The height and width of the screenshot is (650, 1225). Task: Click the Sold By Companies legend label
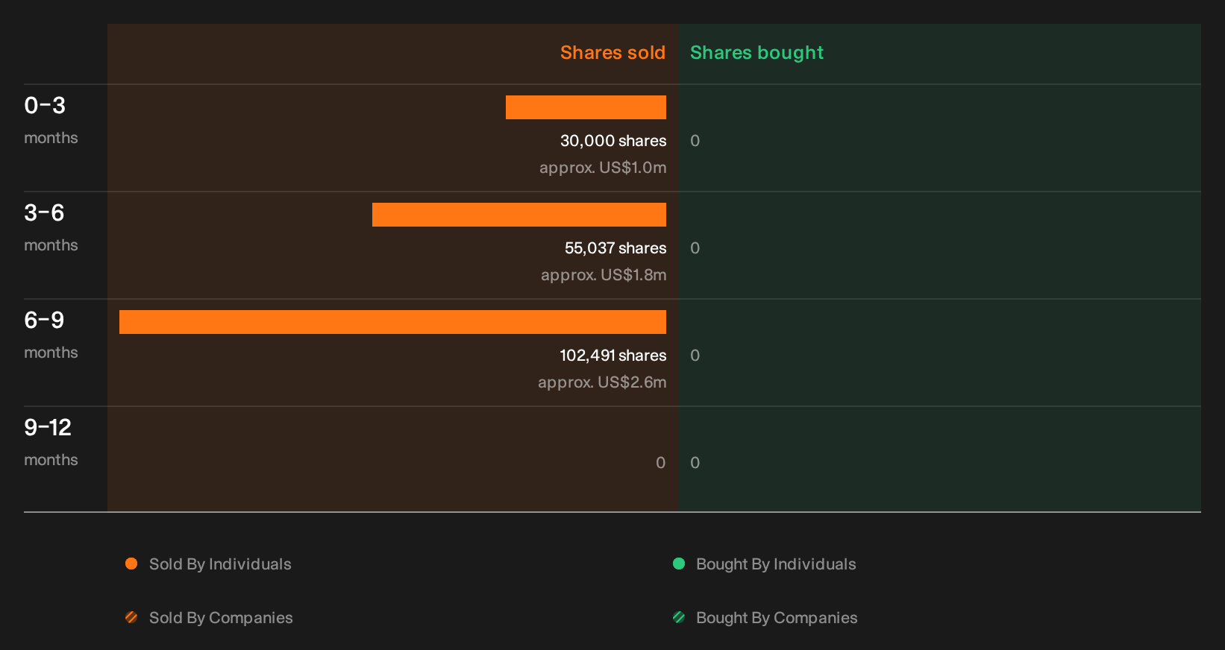point(221,618)
